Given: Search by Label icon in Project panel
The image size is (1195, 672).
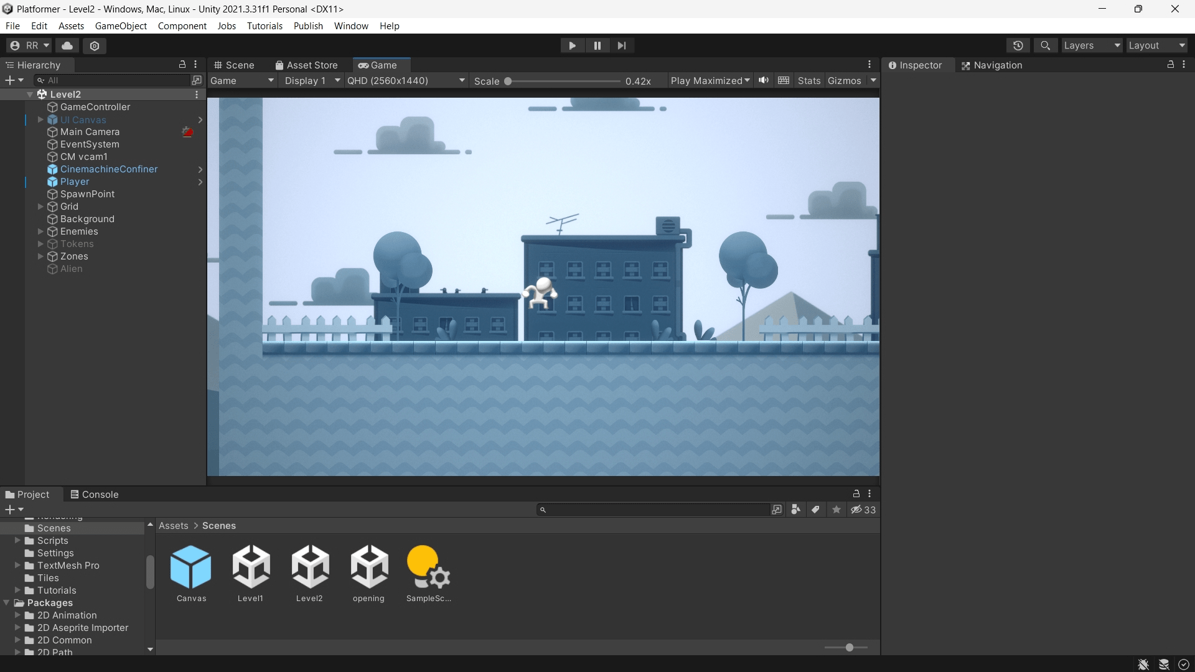Looking at the screenshot, I should (815, 510).
